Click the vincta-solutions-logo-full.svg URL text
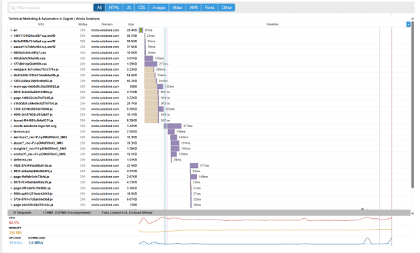Image resolution: width=420 pixels, height=253 pixels. (35, 126)
